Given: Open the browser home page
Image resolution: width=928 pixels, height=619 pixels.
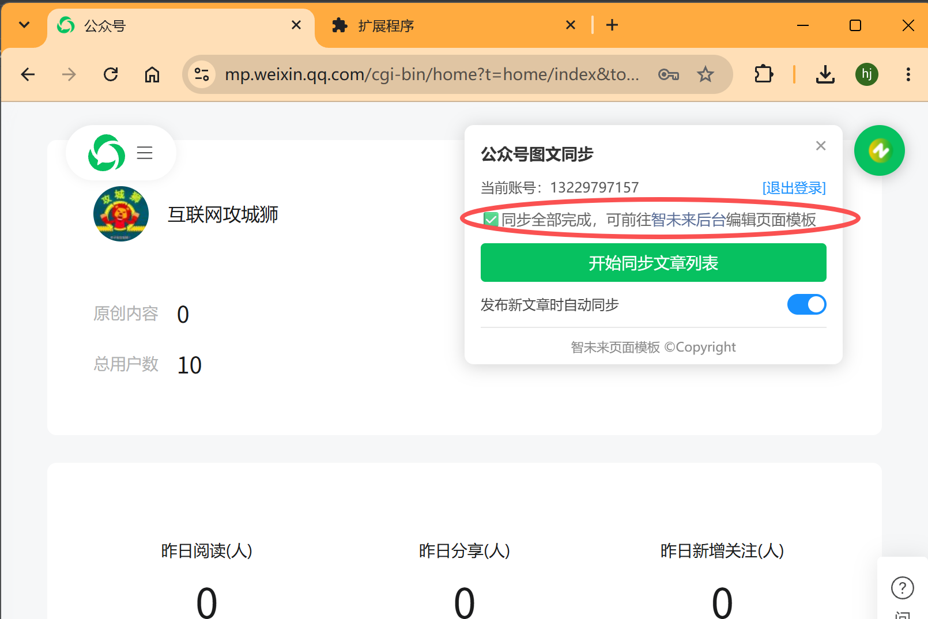Looking at the screenshot, I should coord(152,74).
